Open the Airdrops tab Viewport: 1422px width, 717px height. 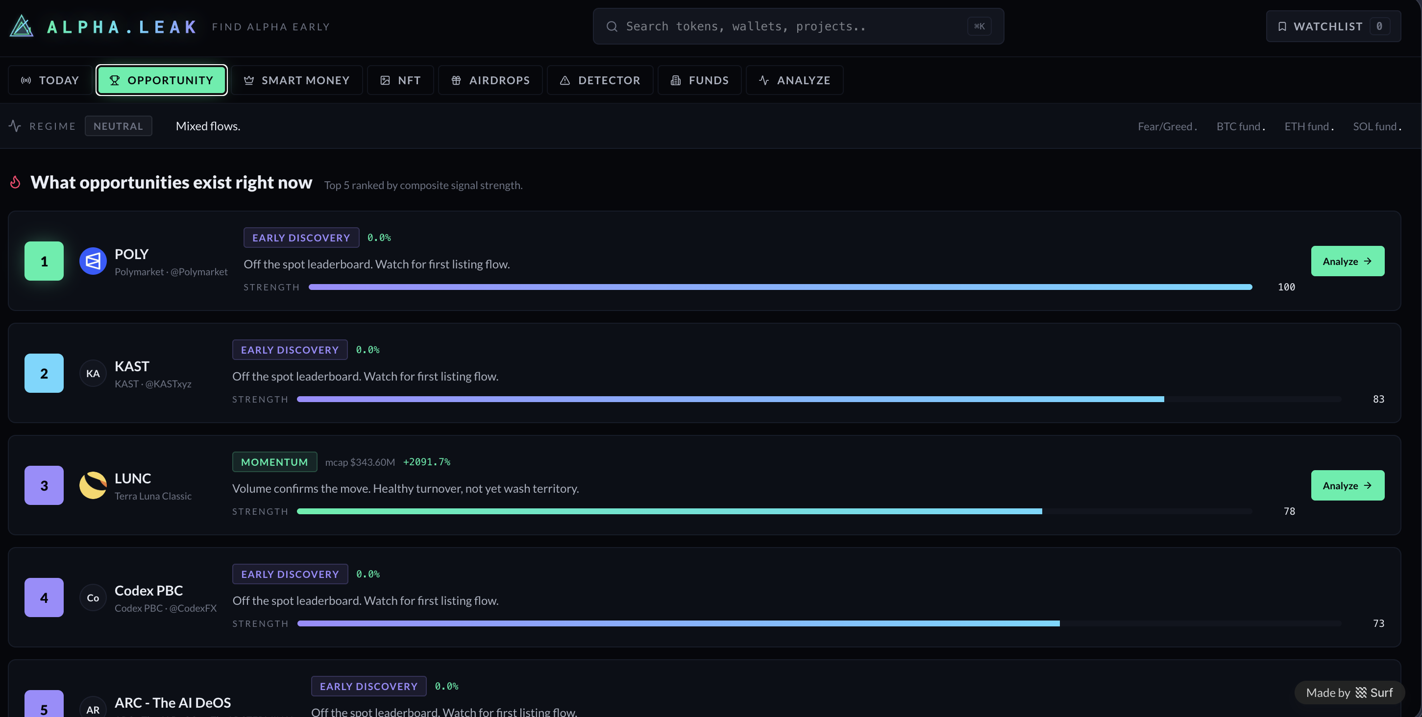point(490,80)
